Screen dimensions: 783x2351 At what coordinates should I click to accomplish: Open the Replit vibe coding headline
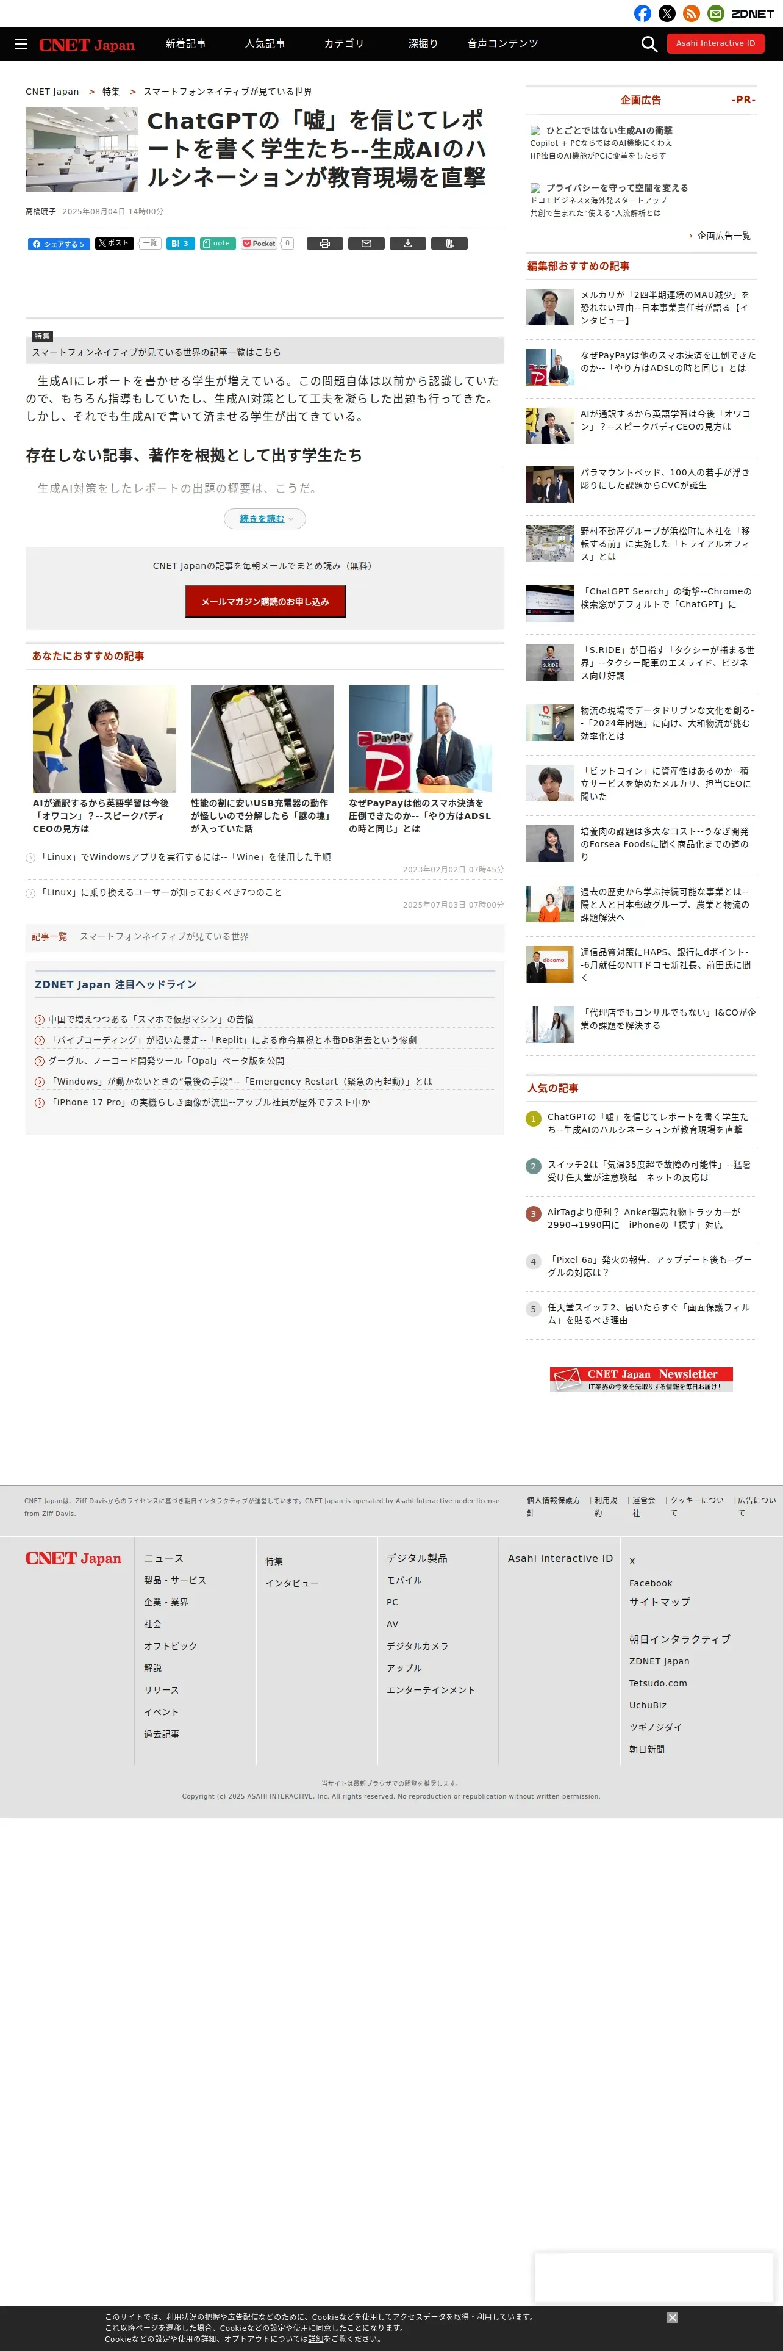[232, 1041]
